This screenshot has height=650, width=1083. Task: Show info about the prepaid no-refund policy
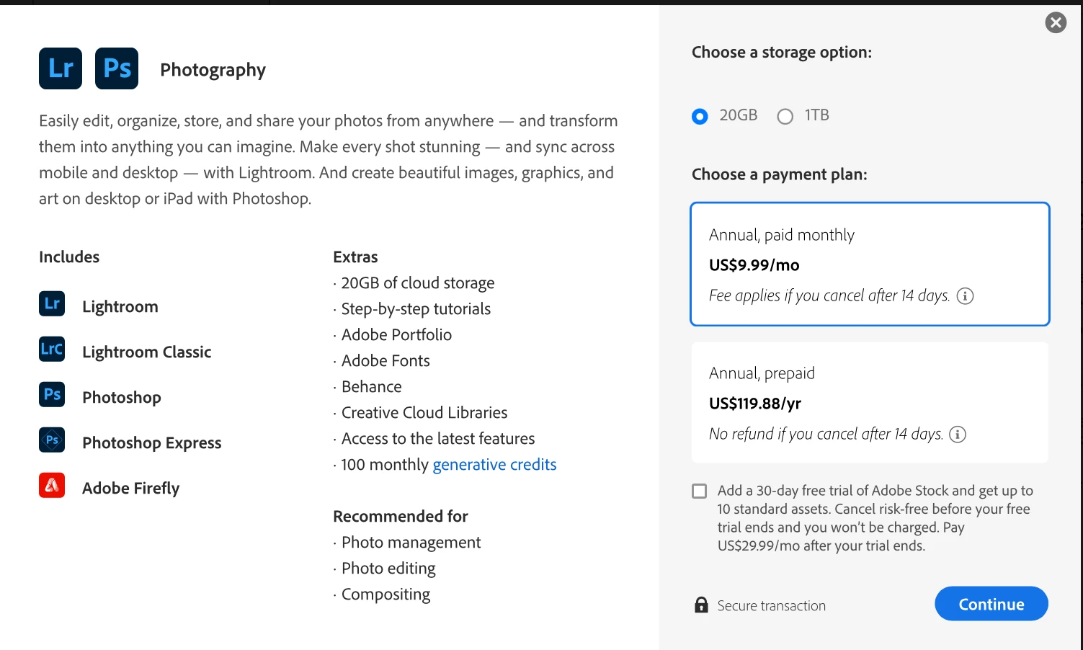[x=958, y=435]
